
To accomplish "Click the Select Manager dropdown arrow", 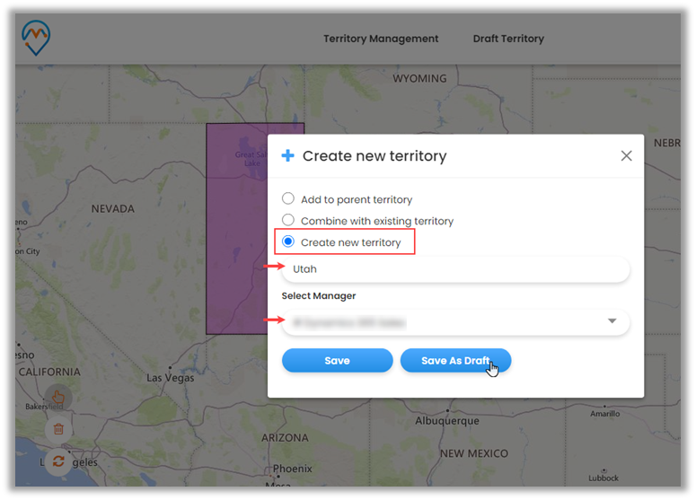I will point(612,321).
